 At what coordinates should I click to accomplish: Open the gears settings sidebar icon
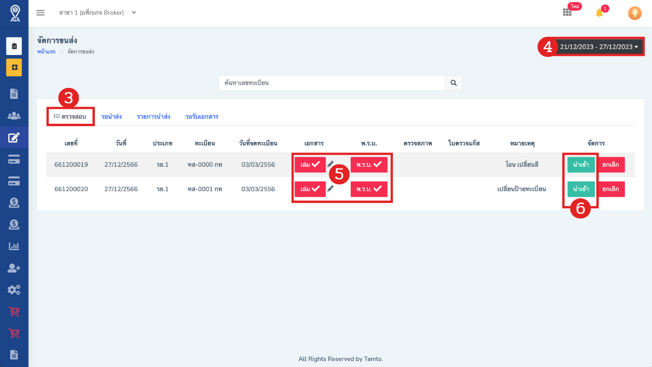14,290
